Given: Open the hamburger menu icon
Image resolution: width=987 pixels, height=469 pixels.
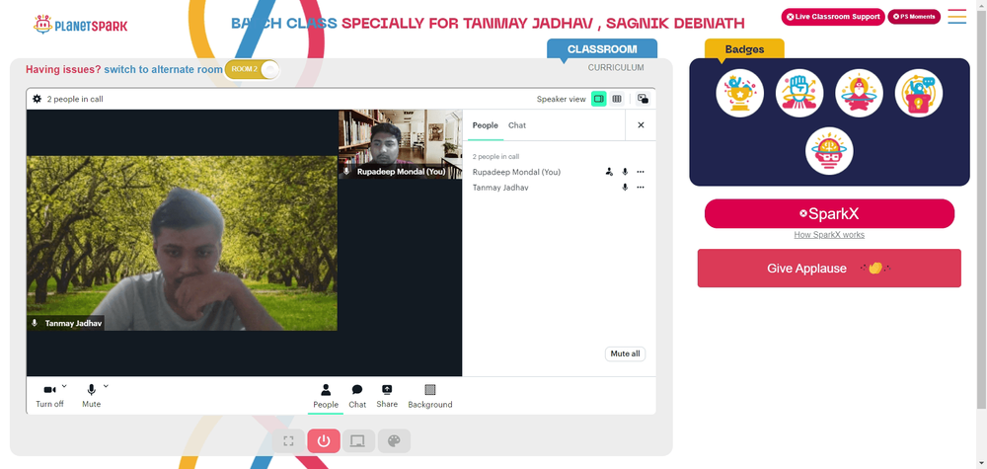Looking at the screenshot, I should point(956,17).
